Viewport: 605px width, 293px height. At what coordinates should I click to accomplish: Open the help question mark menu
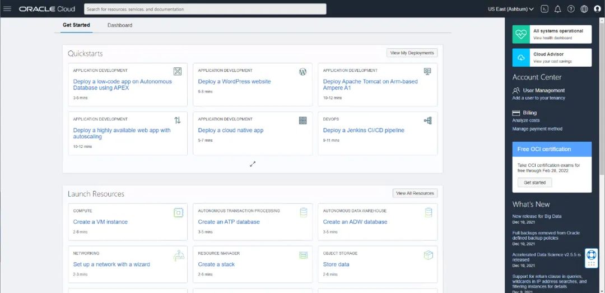[571, 9]
